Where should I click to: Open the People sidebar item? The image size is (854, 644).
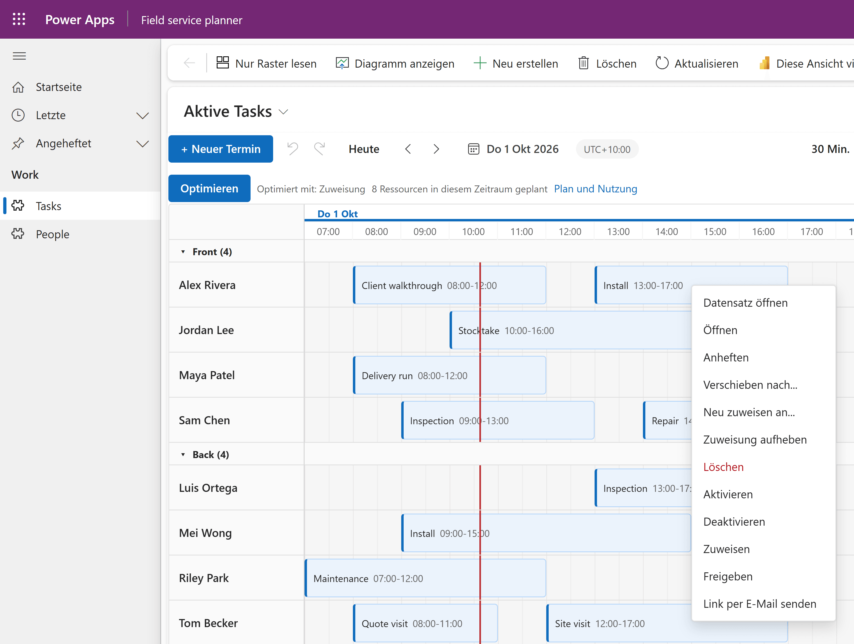pyautogui.click(x=80, y=234)
